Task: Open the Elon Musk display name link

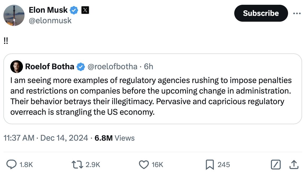Action: coord(49,10)
